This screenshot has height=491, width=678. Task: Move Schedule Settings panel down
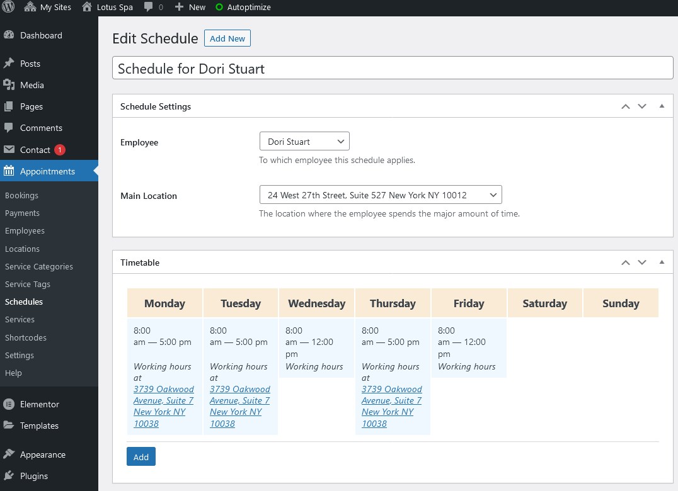(x=642, y=106)
